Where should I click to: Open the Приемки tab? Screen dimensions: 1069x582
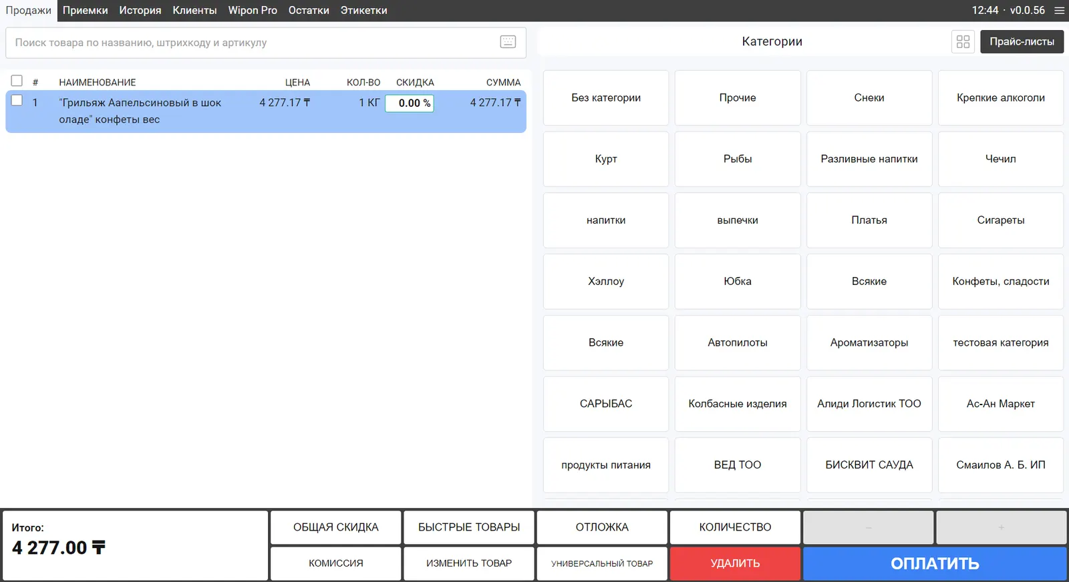click(85, 11)
